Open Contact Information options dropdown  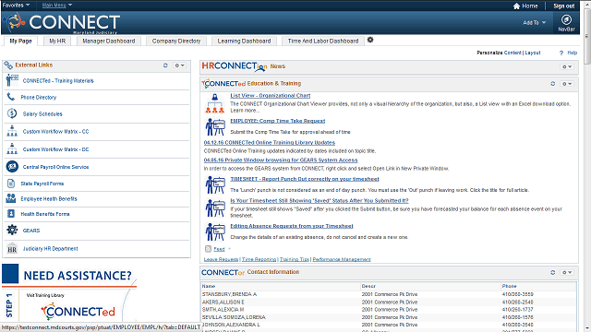click(x=567, y=272)
